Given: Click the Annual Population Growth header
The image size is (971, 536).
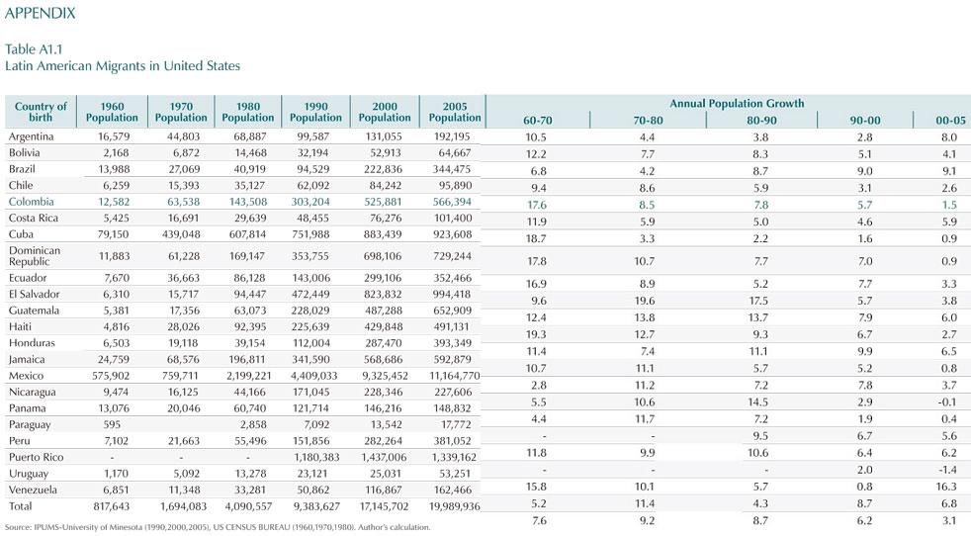Looking at the screenshot, I should 737,103.
